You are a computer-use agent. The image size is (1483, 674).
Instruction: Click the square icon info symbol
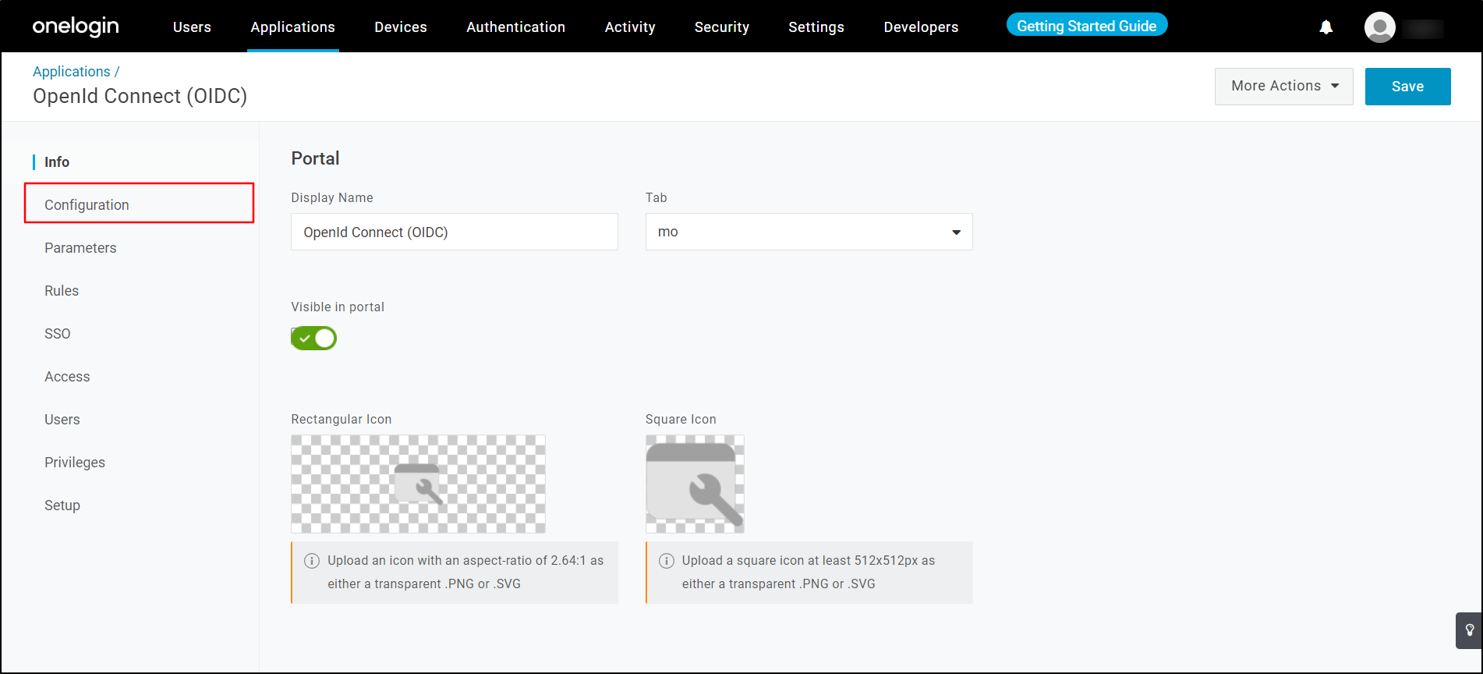pos(666,561)
